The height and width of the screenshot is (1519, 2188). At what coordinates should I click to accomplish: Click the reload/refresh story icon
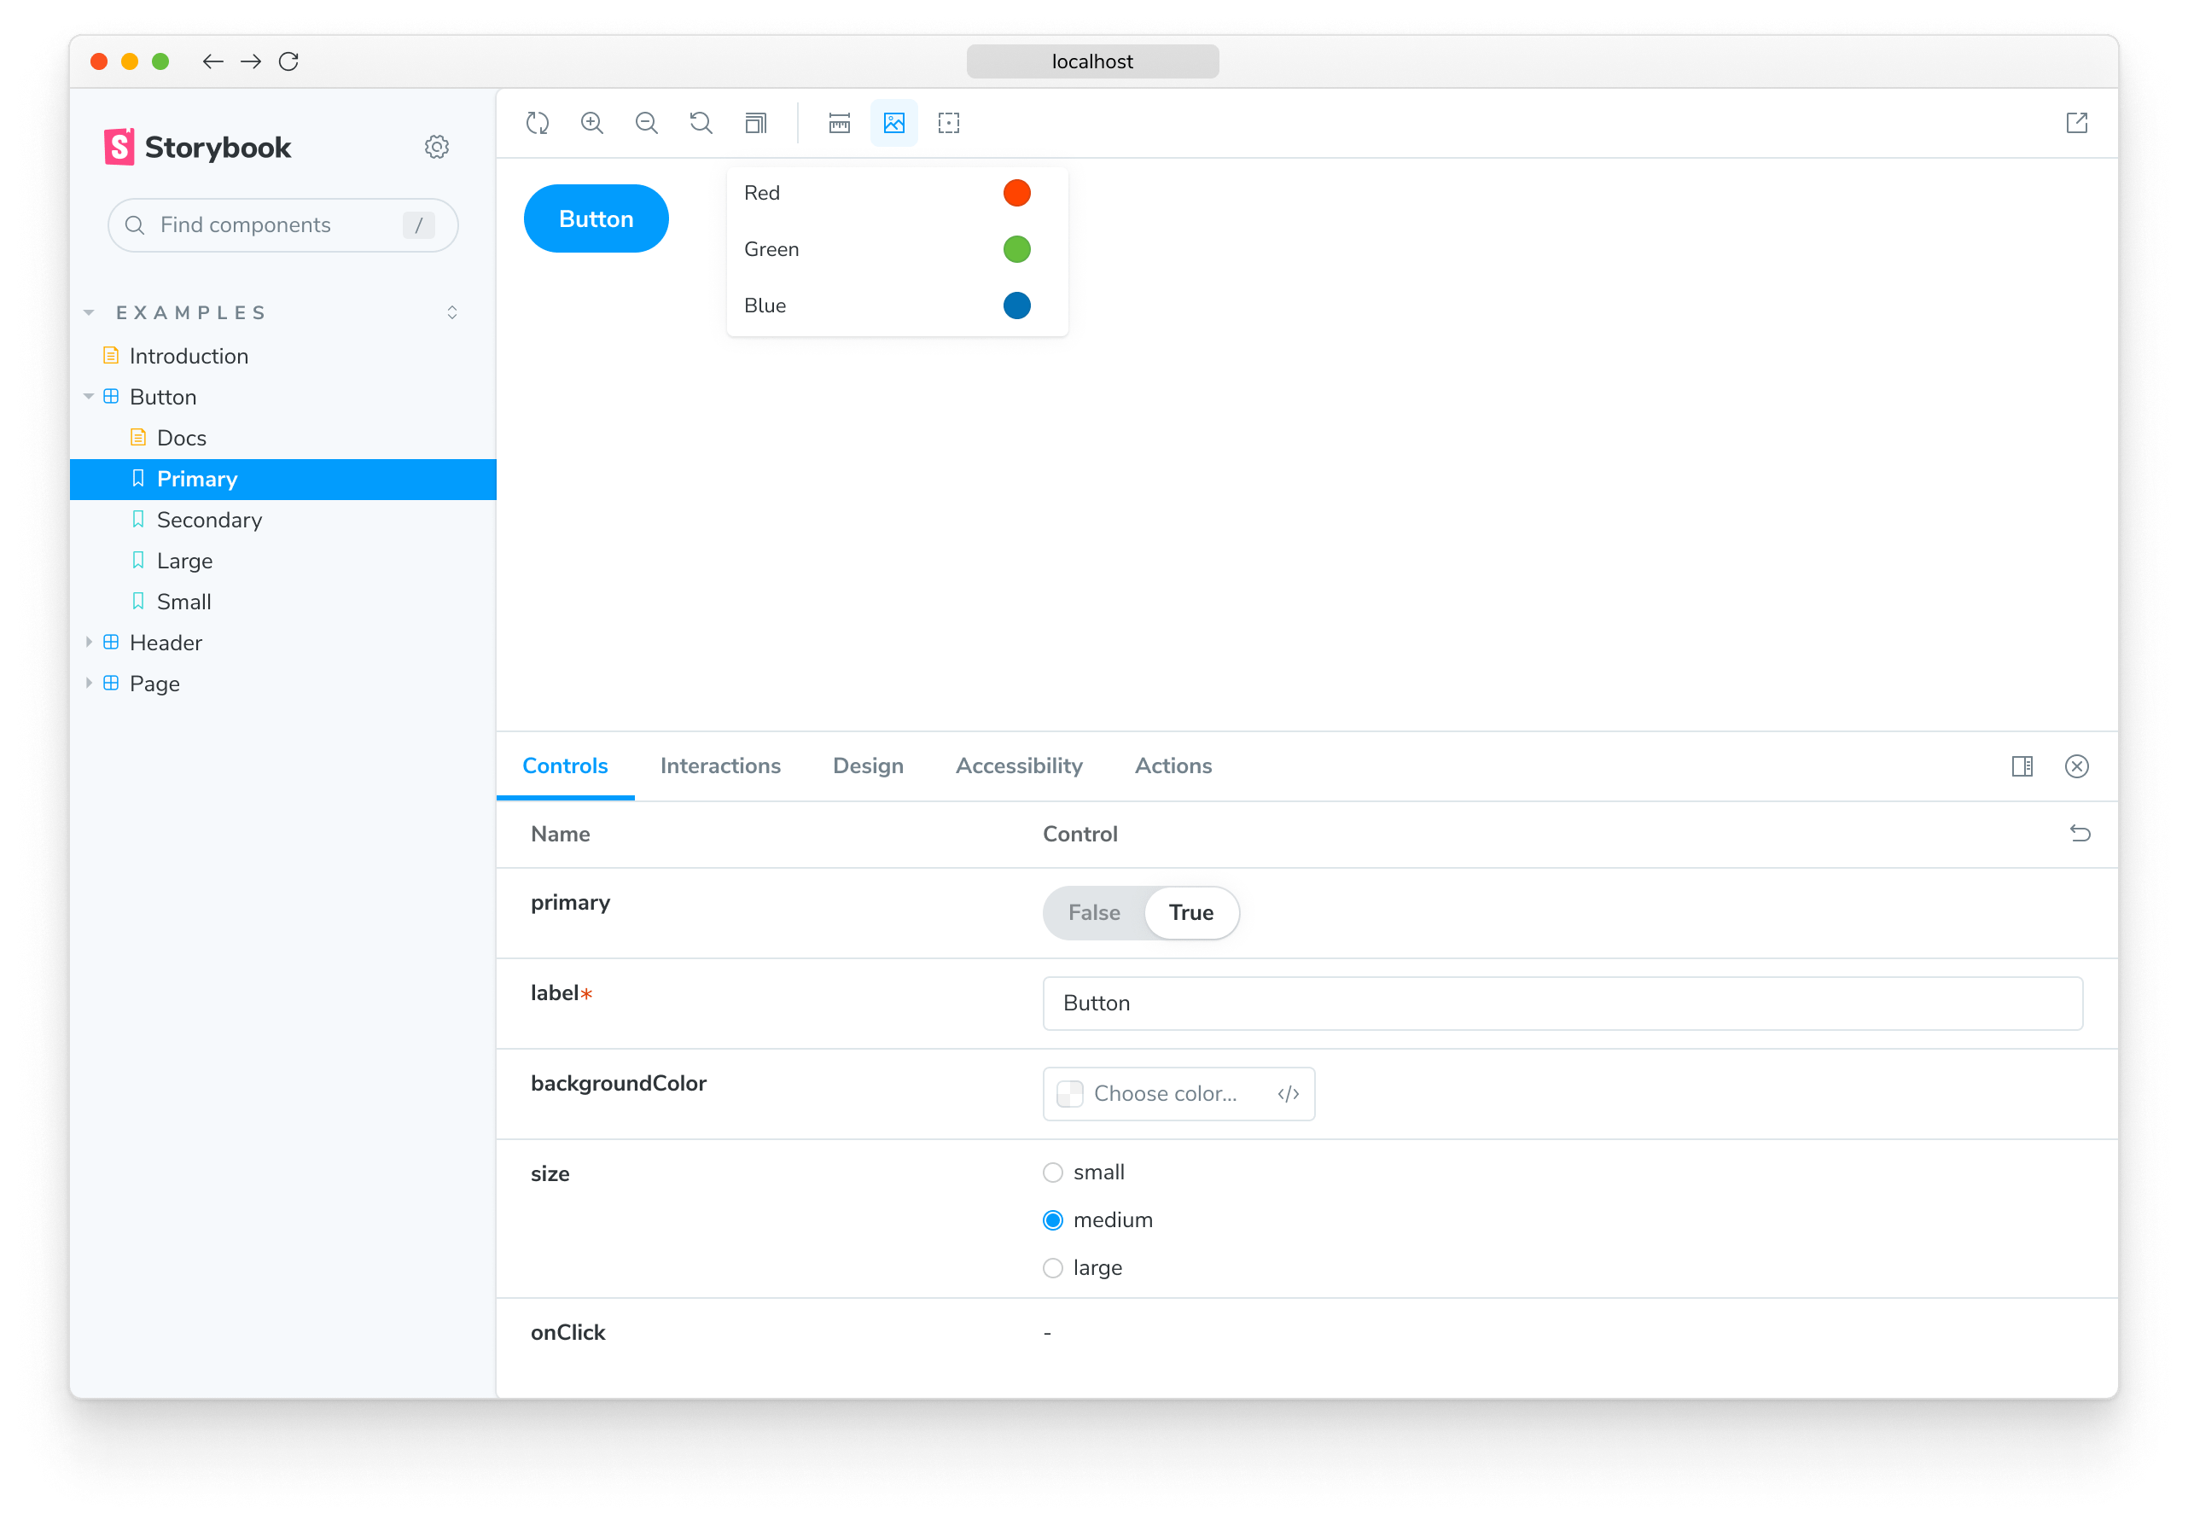[538, 121]
